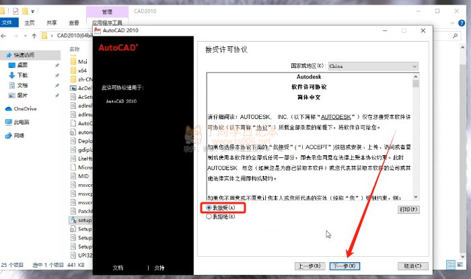Screen dimensions: 471x279
Task: Expand the Explorer ribbon chevron
Action: coord(452,23)
